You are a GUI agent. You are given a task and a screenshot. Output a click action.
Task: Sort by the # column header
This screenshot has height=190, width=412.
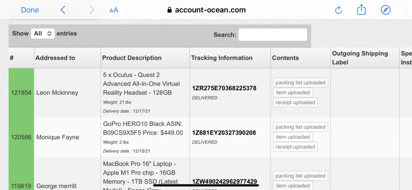click(21, 58)
